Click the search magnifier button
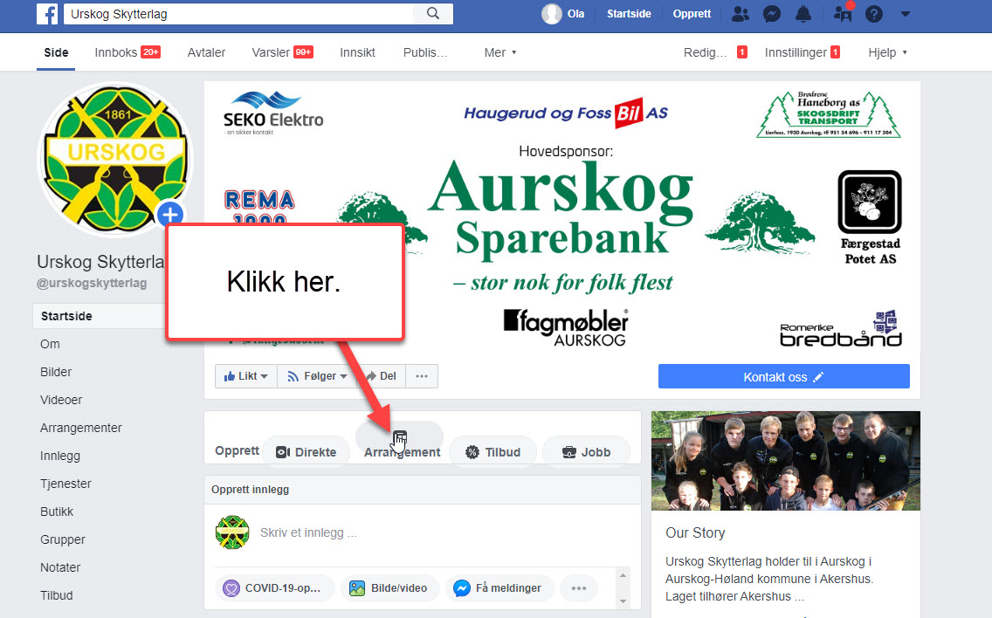The image size is (992, 618). 433,13
